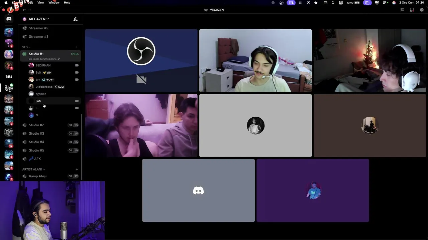Viewport: 428px width, 240px height.
Task: Open the BEDİRHAN user entry
Action: (53, 65)
